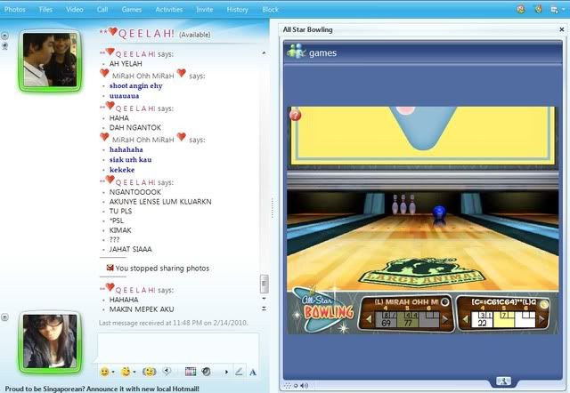Viewport: 570px width, 393px height.
Task: Click the (Available) status text
Action: click(195, 35)
